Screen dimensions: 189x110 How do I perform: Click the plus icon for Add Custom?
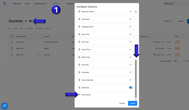tap(79, 94)
